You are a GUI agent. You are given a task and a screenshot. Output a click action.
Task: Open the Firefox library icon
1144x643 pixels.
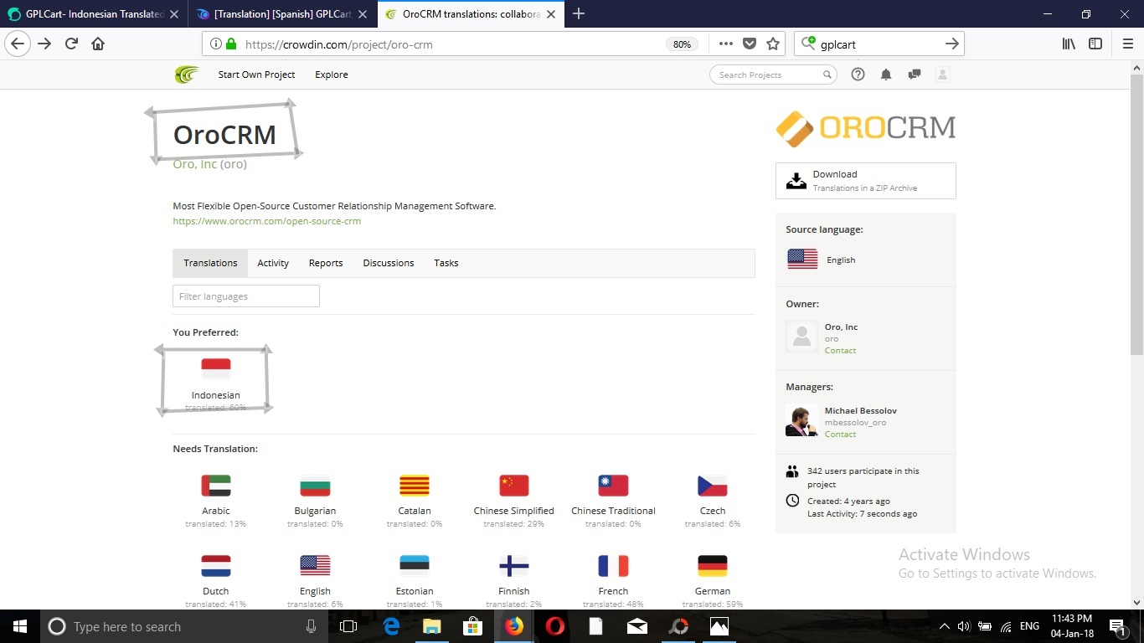(x=1069, y=44)
